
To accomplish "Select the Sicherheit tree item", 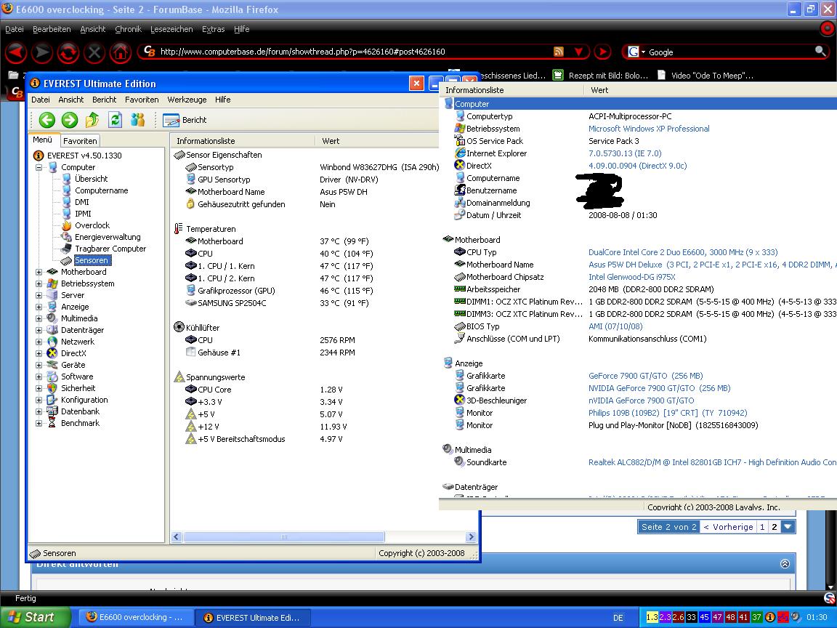I will pos(78,388).
